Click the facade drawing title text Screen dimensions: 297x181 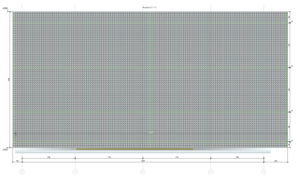point(149,7)
